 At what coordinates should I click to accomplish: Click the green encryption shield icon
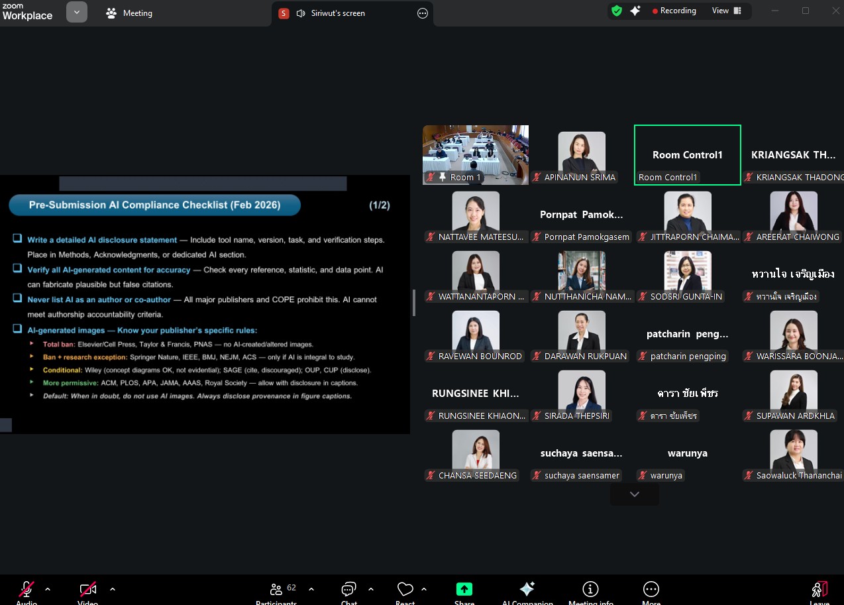[x=617, y=11]
